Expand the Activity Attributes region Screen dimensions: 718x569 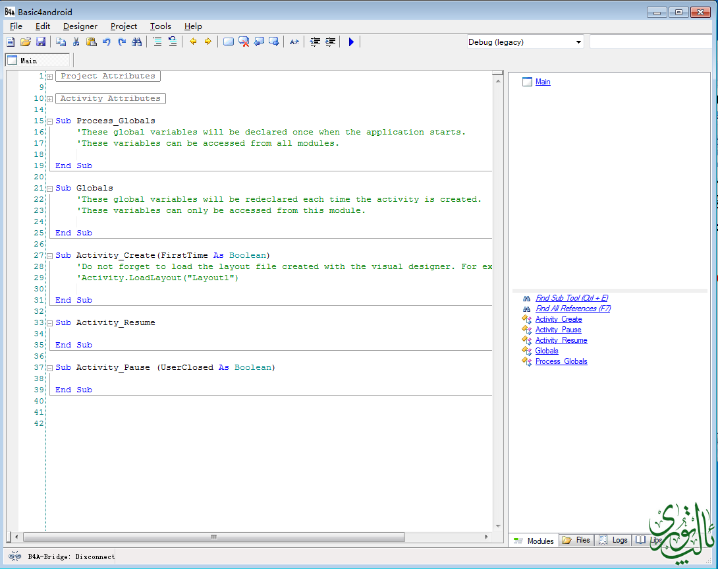point(50,99)
